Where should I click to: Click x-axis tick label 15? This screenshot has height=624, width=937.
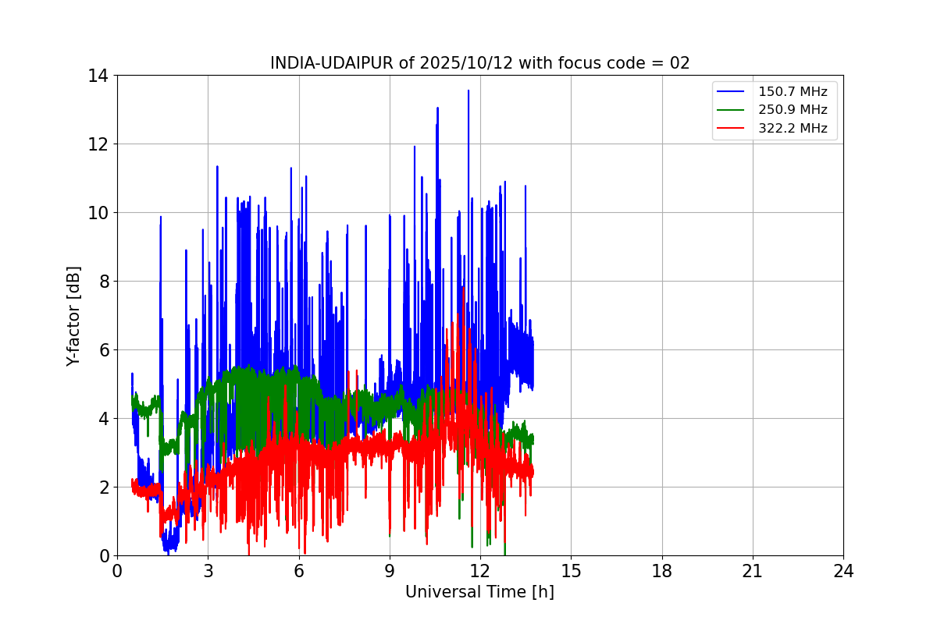[571, 571]
